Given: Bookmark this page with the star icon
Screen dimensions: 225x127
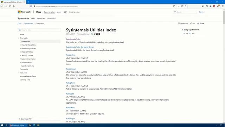Looking at the screenshot, I should tap(186, 6).
